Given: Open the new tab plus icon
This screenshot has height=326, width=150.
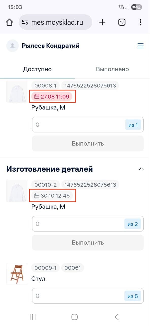Looking at the screenshot, I should click(102, 22).
